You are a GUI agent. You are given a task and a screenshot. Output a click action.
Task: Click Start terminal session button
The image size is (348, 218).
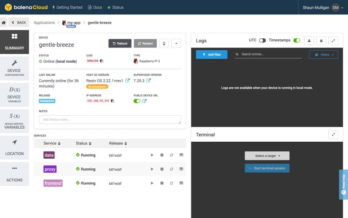pyautogui.click(x=267, y=168)
